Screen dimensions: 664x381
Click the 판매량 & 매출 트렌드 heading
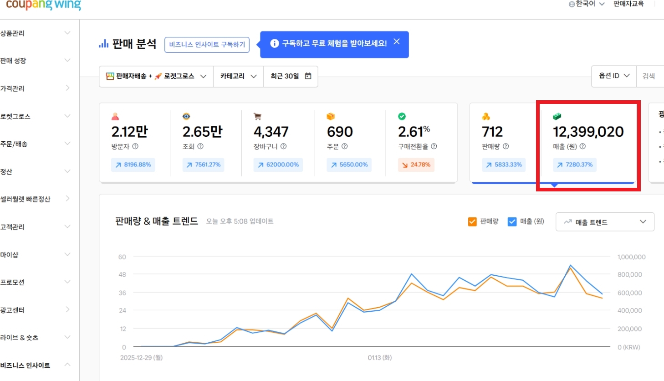[157, 221]
